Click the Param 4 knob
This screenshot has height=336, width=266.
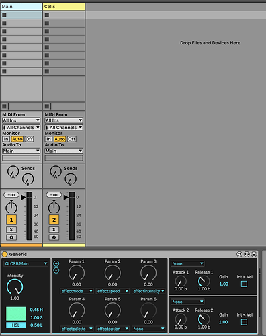[77, 310]
